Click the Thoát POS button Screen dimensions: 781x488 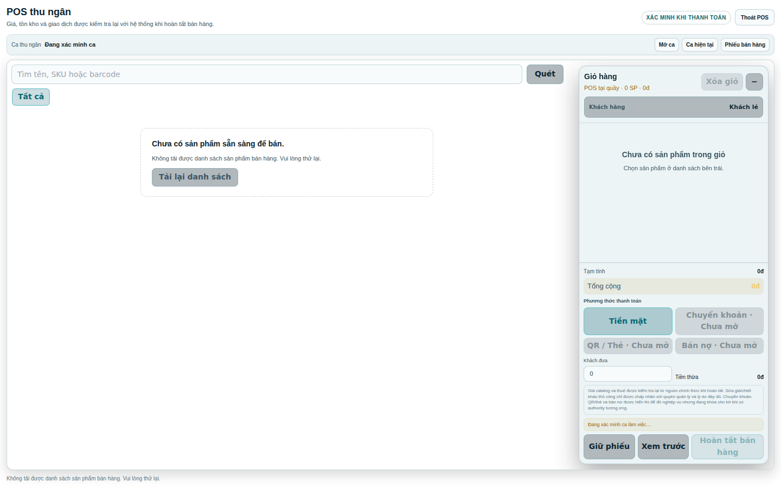(x=754, y=17)
